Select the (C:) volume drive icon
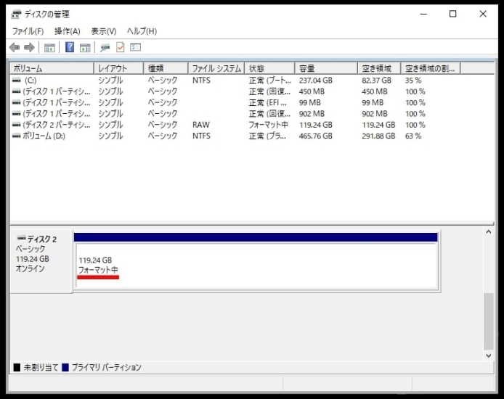504x399 pixels. [17, 81]
